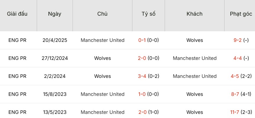Select the 27/12/2024 match date
The image size is (255, 118).
coord(55,58)
